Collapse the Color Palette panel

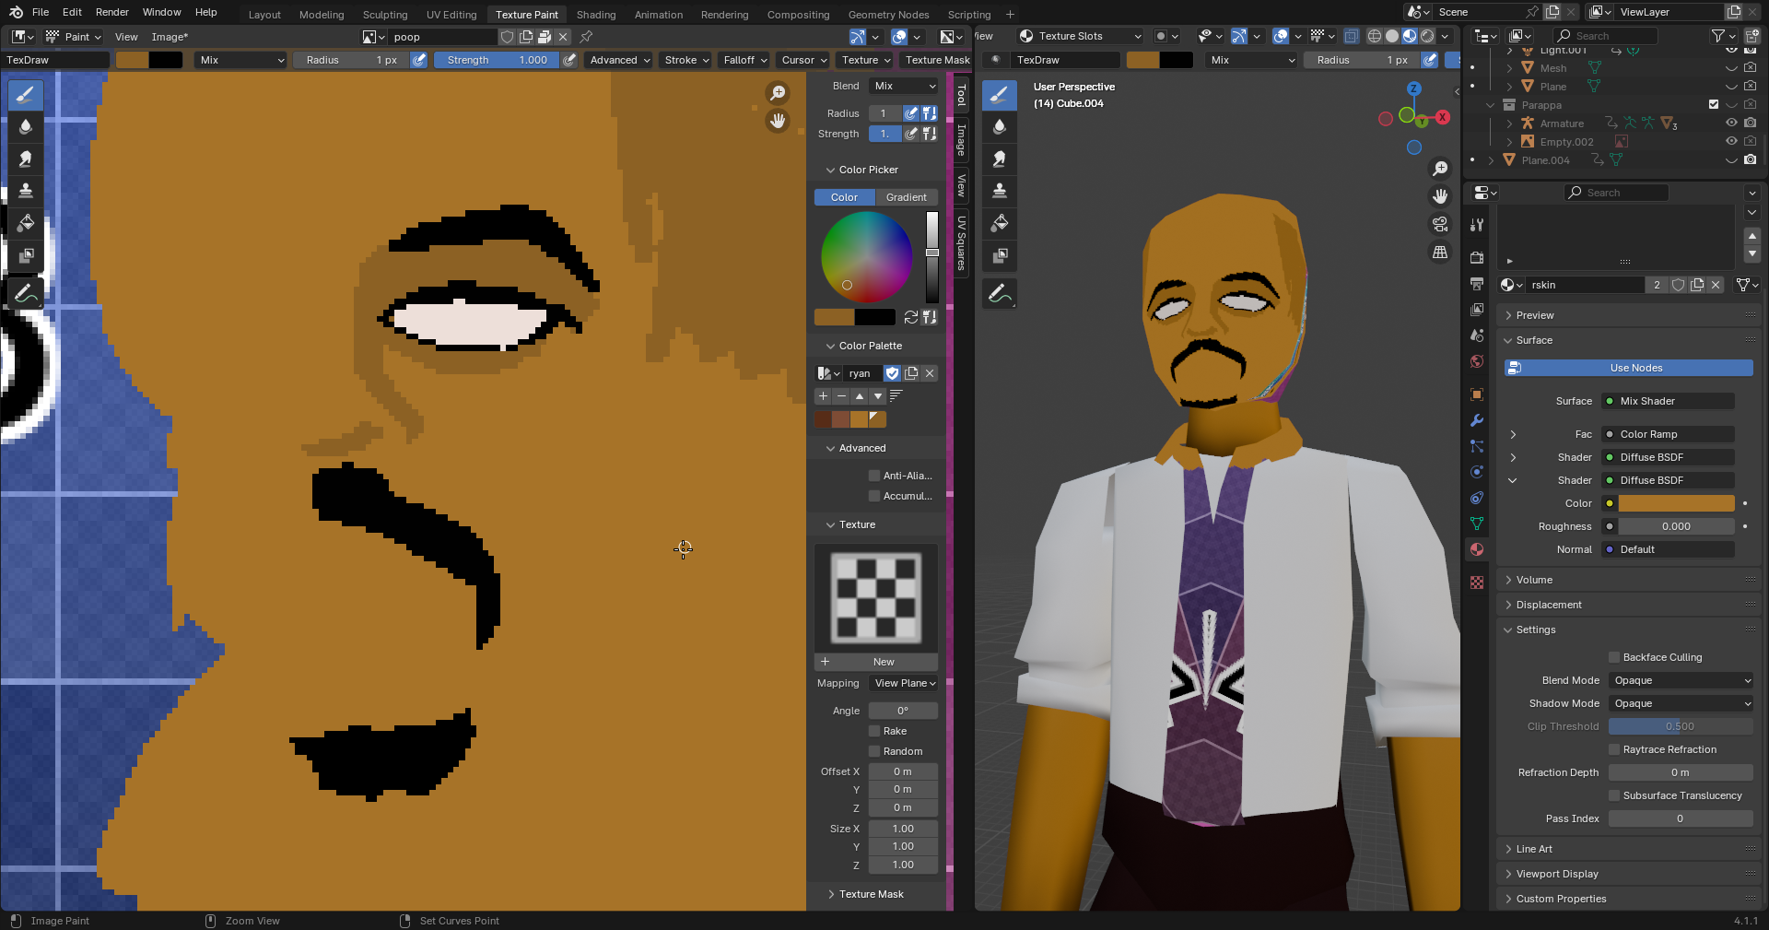[x=870, y=346]
